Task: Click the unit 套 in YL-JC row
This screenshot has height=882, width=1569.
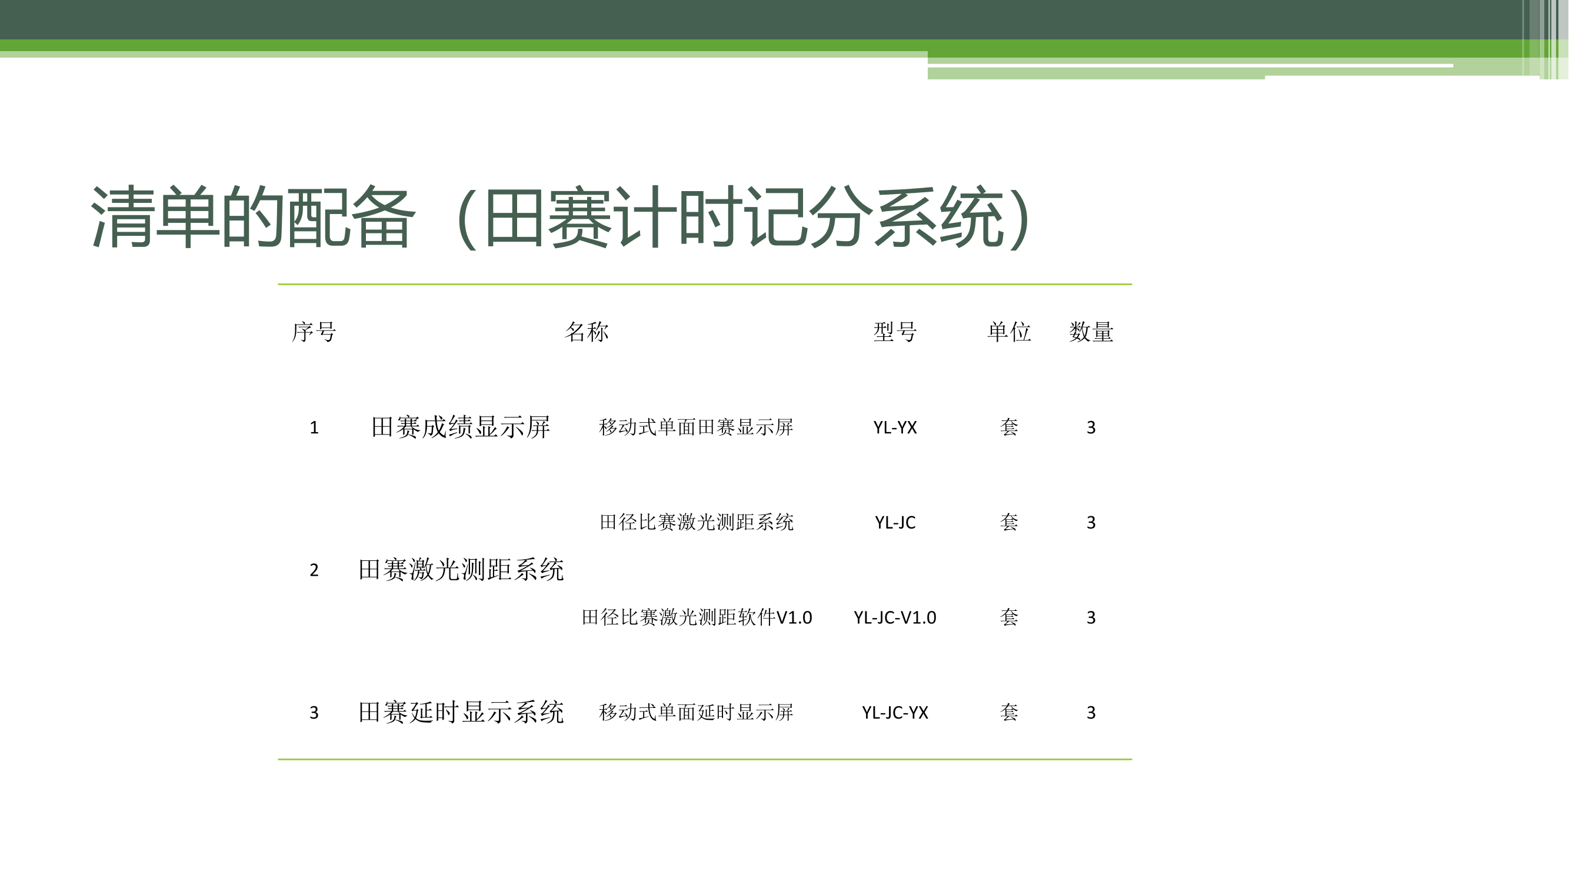Action: pos(1008,522)
